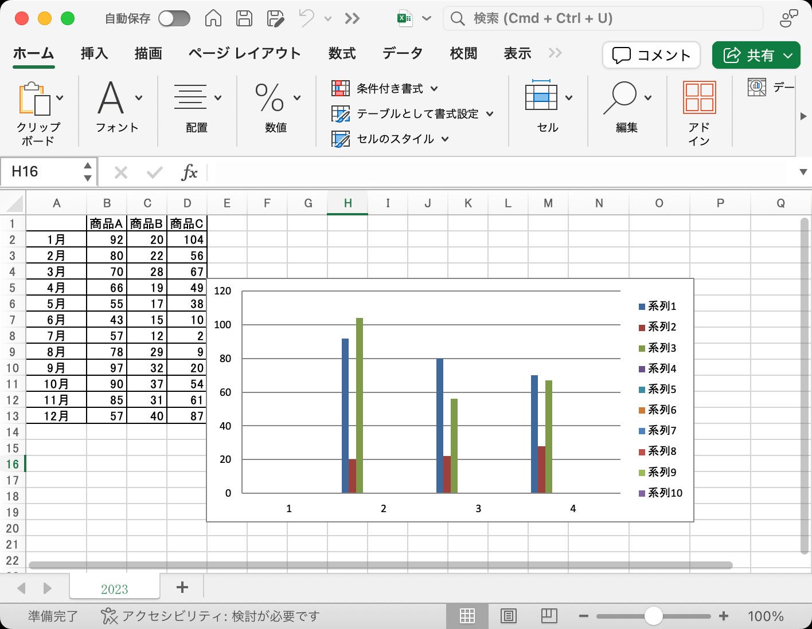Zoom in with the plus button
The height and width of the screenshot is (629, 812).
(724, 616)
